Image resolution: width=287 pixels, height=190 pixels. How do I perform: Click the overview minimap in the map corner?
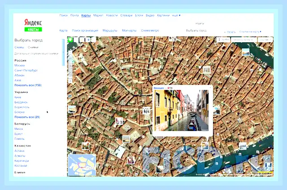pyautogui.click(x=82, y=165)
